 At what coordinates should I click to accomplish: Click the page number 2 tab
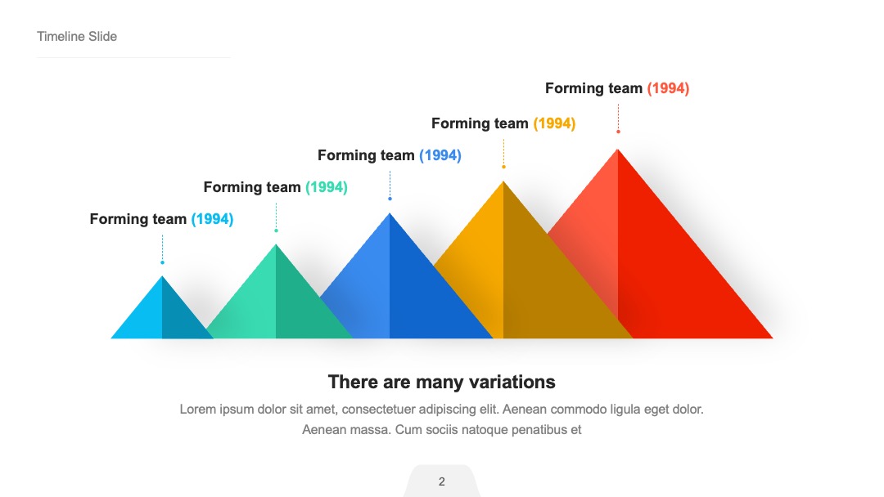(x=441, y=481)
